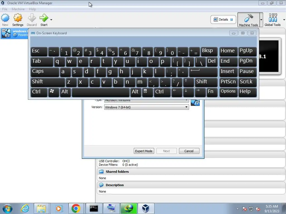Click the Details button
The image size is (286, 214).
point(223,20)
